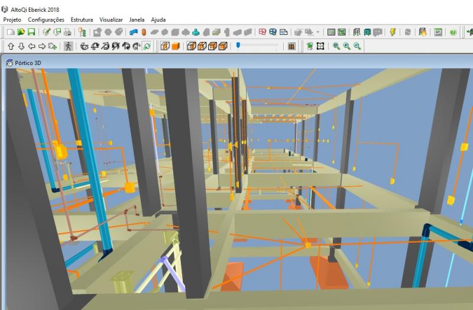
Task: Click the zoom window magnifier icon
Action: [336, 47]
